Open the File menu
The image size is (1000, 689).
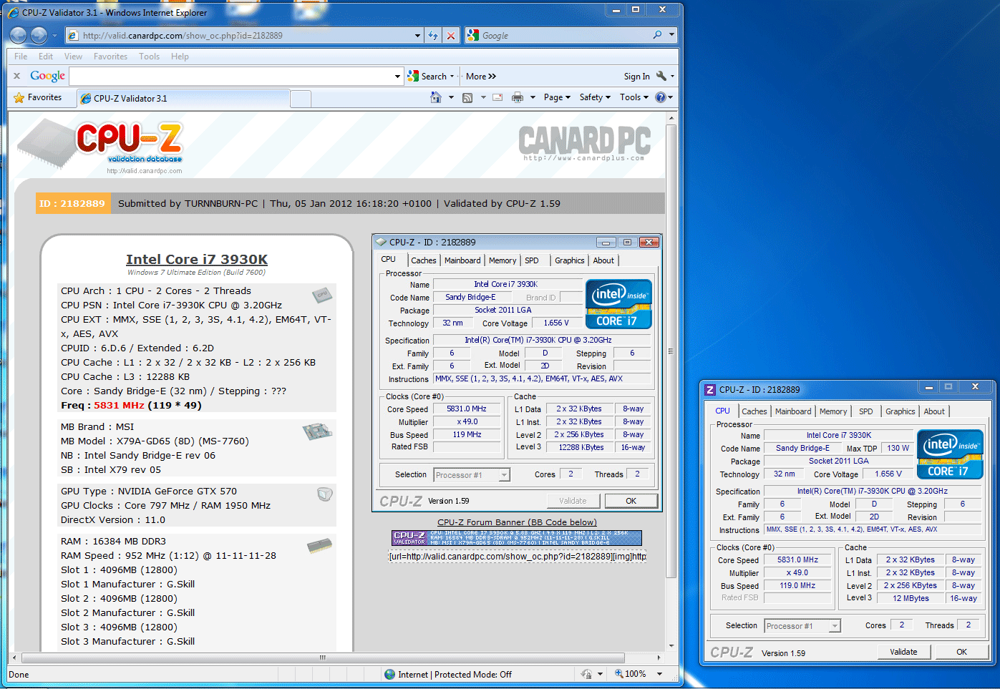click(21, 57)
